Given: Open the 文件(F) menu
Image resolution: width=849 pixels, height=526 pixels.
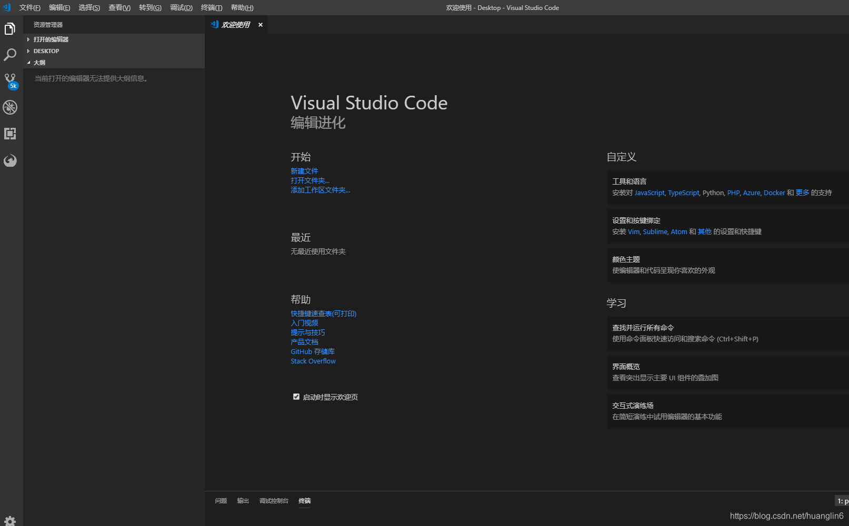Looking at the screenshot, I should (x=29, y=7).
